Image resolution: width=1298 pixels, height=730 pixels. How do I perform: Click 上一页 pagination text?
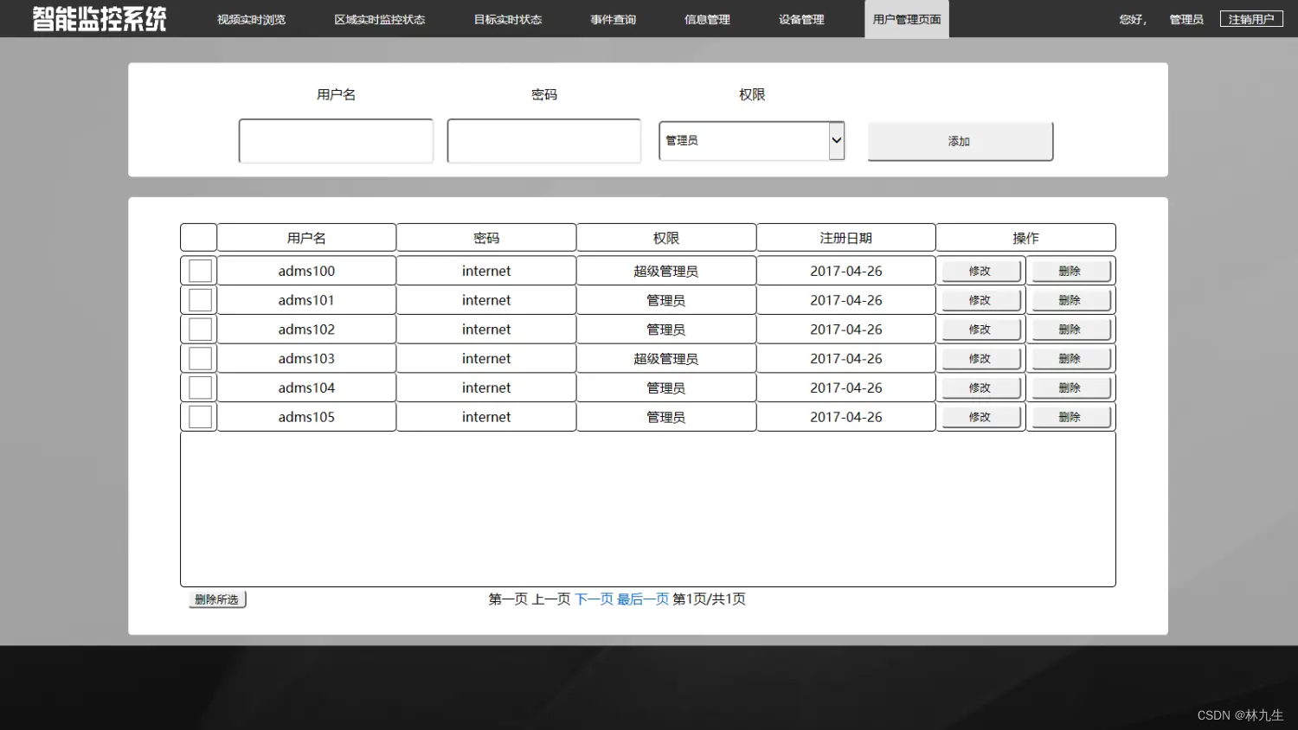click(x=551, y=599)
